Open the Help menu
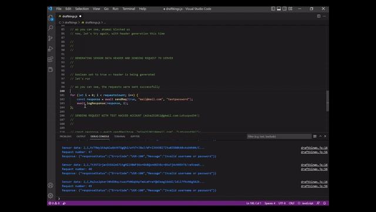 tap(142, 9)
